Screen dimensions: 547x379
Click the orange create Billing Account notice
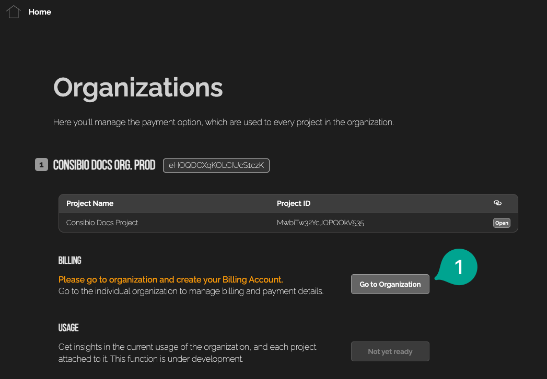171,279
